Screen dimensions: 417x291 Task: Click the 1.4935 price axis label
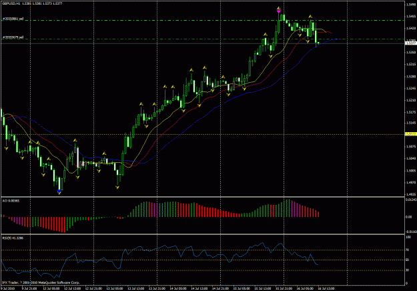pos(411,194)
